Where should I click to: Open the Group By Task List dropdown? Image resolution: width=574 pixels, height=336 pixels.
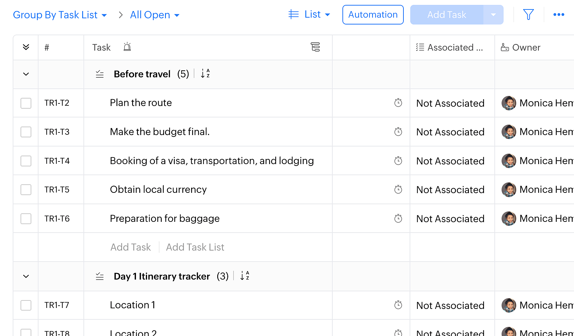coord(60,15)
